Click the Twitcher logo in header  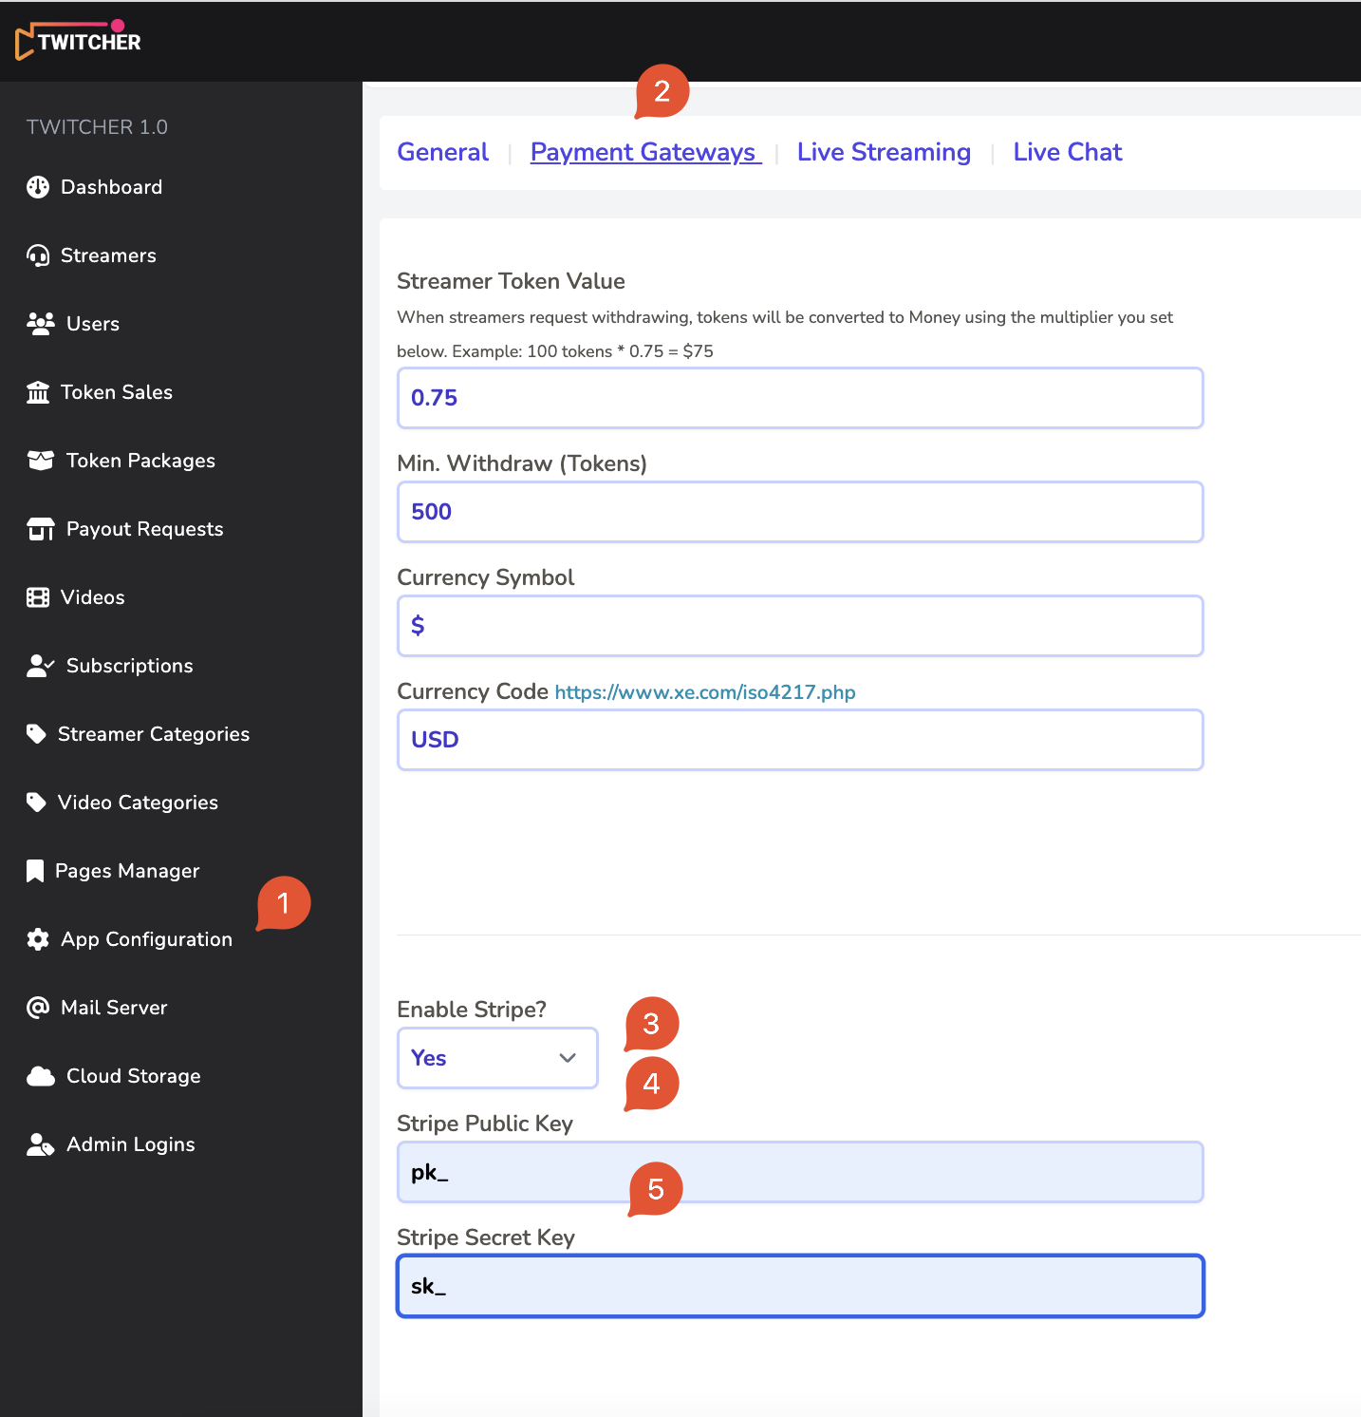click(x=79, y=41)
